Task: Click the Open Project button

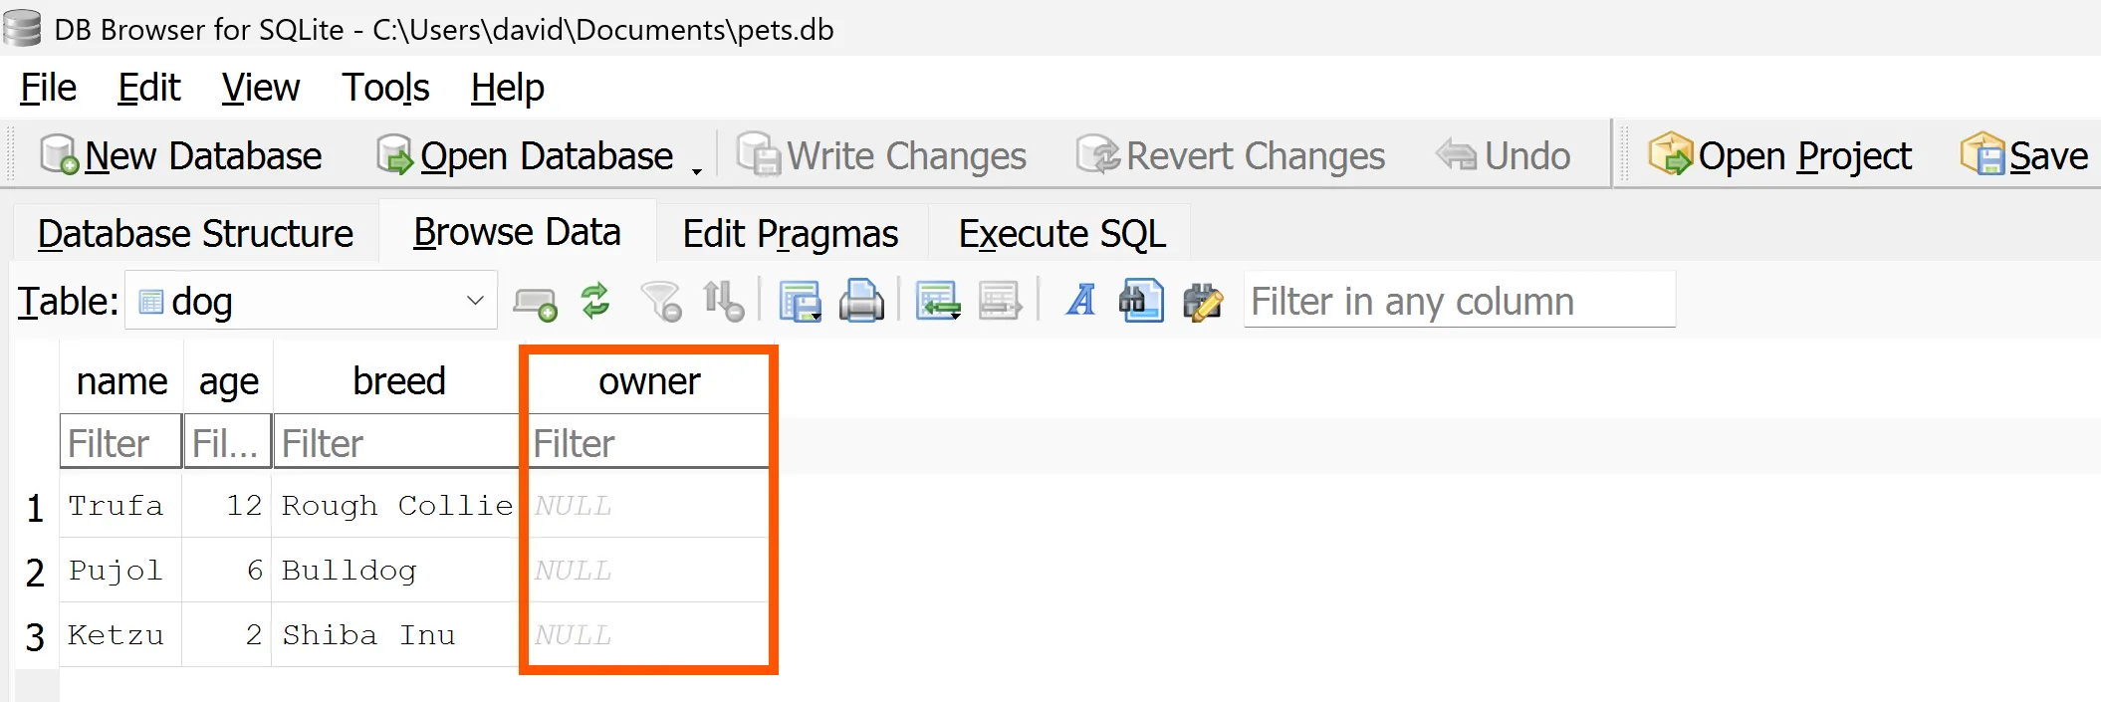Action: tap(1780, 156)
